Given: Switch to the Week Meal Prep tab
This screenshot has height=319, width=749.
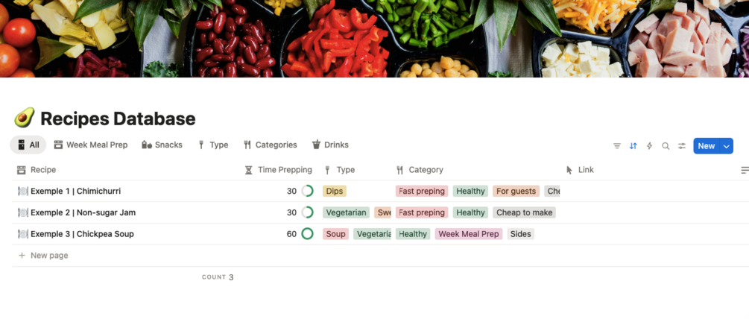Looking at the screenshot, I should [90, 145].
